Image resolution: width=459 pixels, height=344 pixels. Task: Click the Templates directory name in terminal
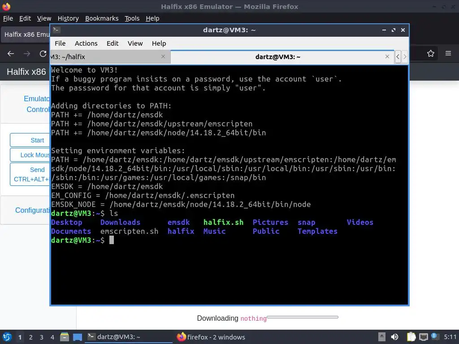click(318, 232)
